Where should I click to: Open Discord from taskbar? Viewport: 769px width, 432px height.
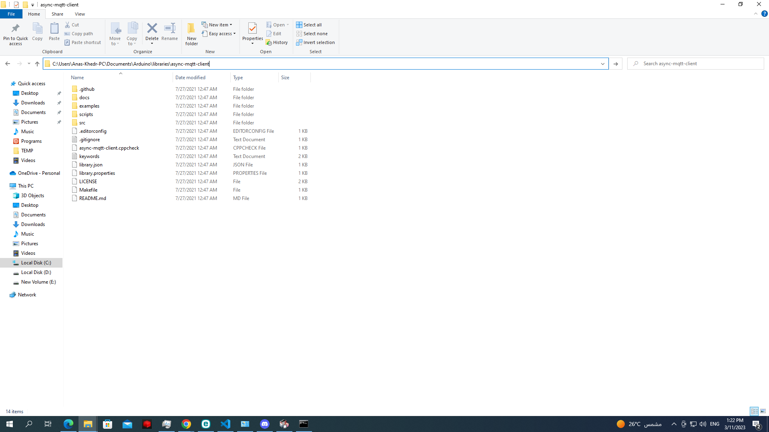coord(265,424)
